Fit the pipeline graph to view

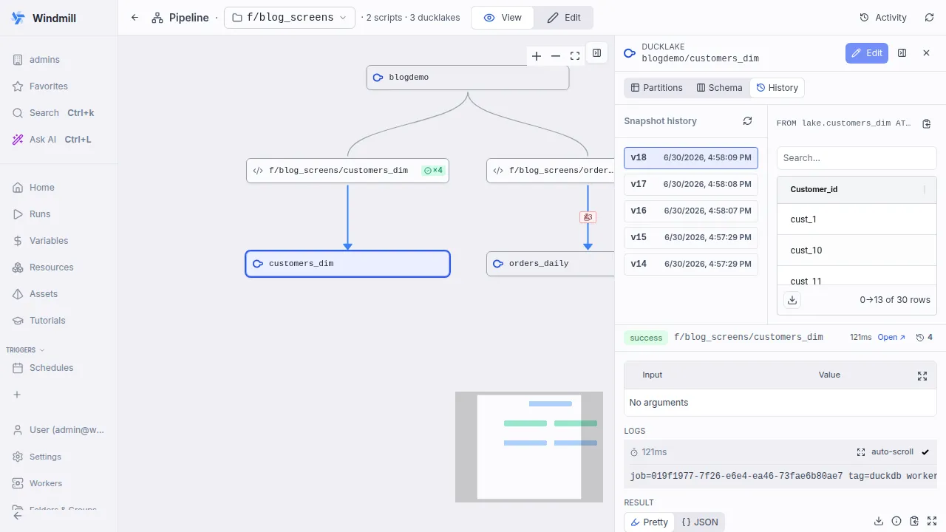[575, 56]
